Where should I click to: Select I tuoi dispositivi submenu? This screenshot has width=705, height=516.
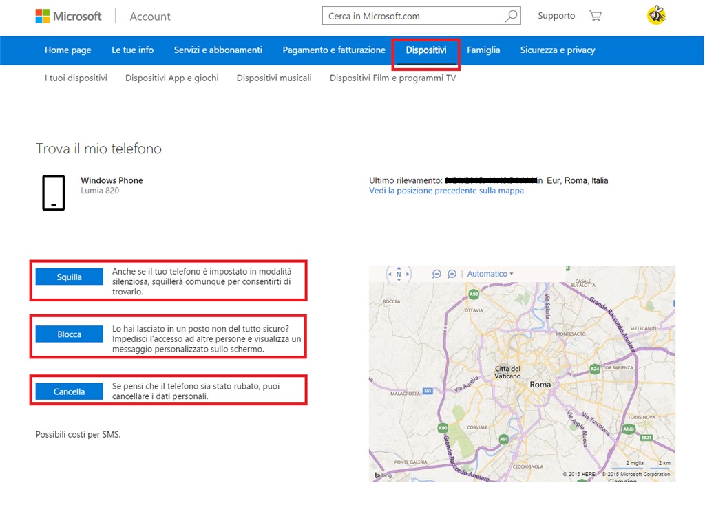(x=76, y=78)
